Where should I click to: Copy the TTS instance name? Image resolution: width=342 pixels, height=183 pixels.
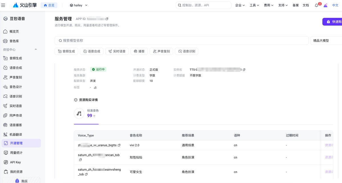pyautogui.click(x=244, y=70)
